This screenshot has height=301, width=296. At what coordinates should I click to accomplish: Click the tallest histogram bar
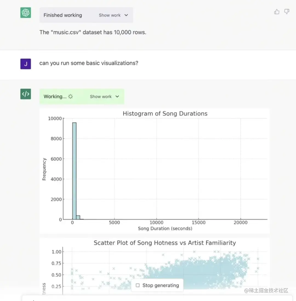pyautogui.click(x=74, y=171)
